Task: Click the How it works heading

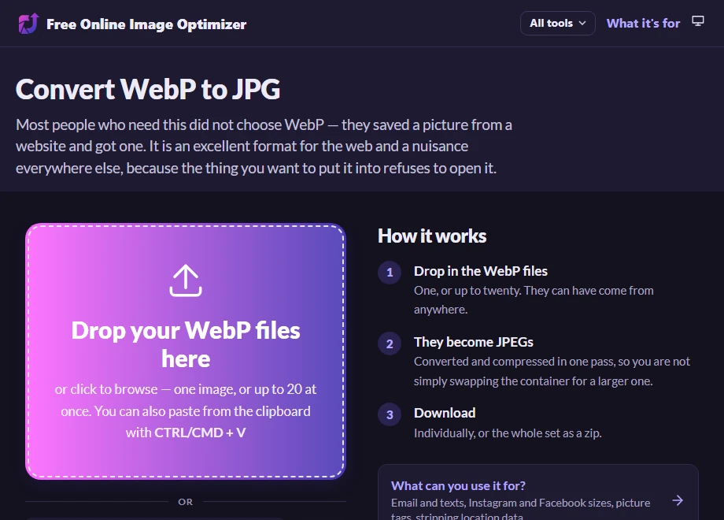Action: click(x=432, y=236)
